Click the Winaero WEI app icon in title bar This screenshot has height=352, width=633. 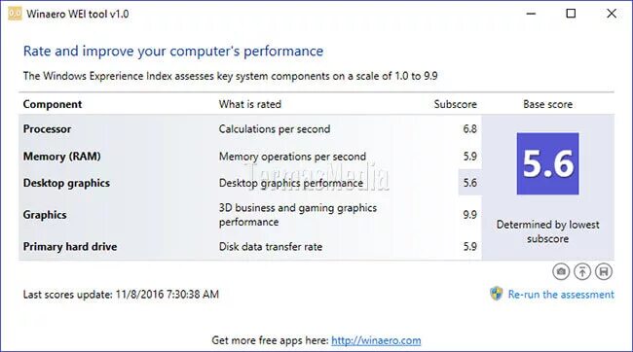pos(15,14)
